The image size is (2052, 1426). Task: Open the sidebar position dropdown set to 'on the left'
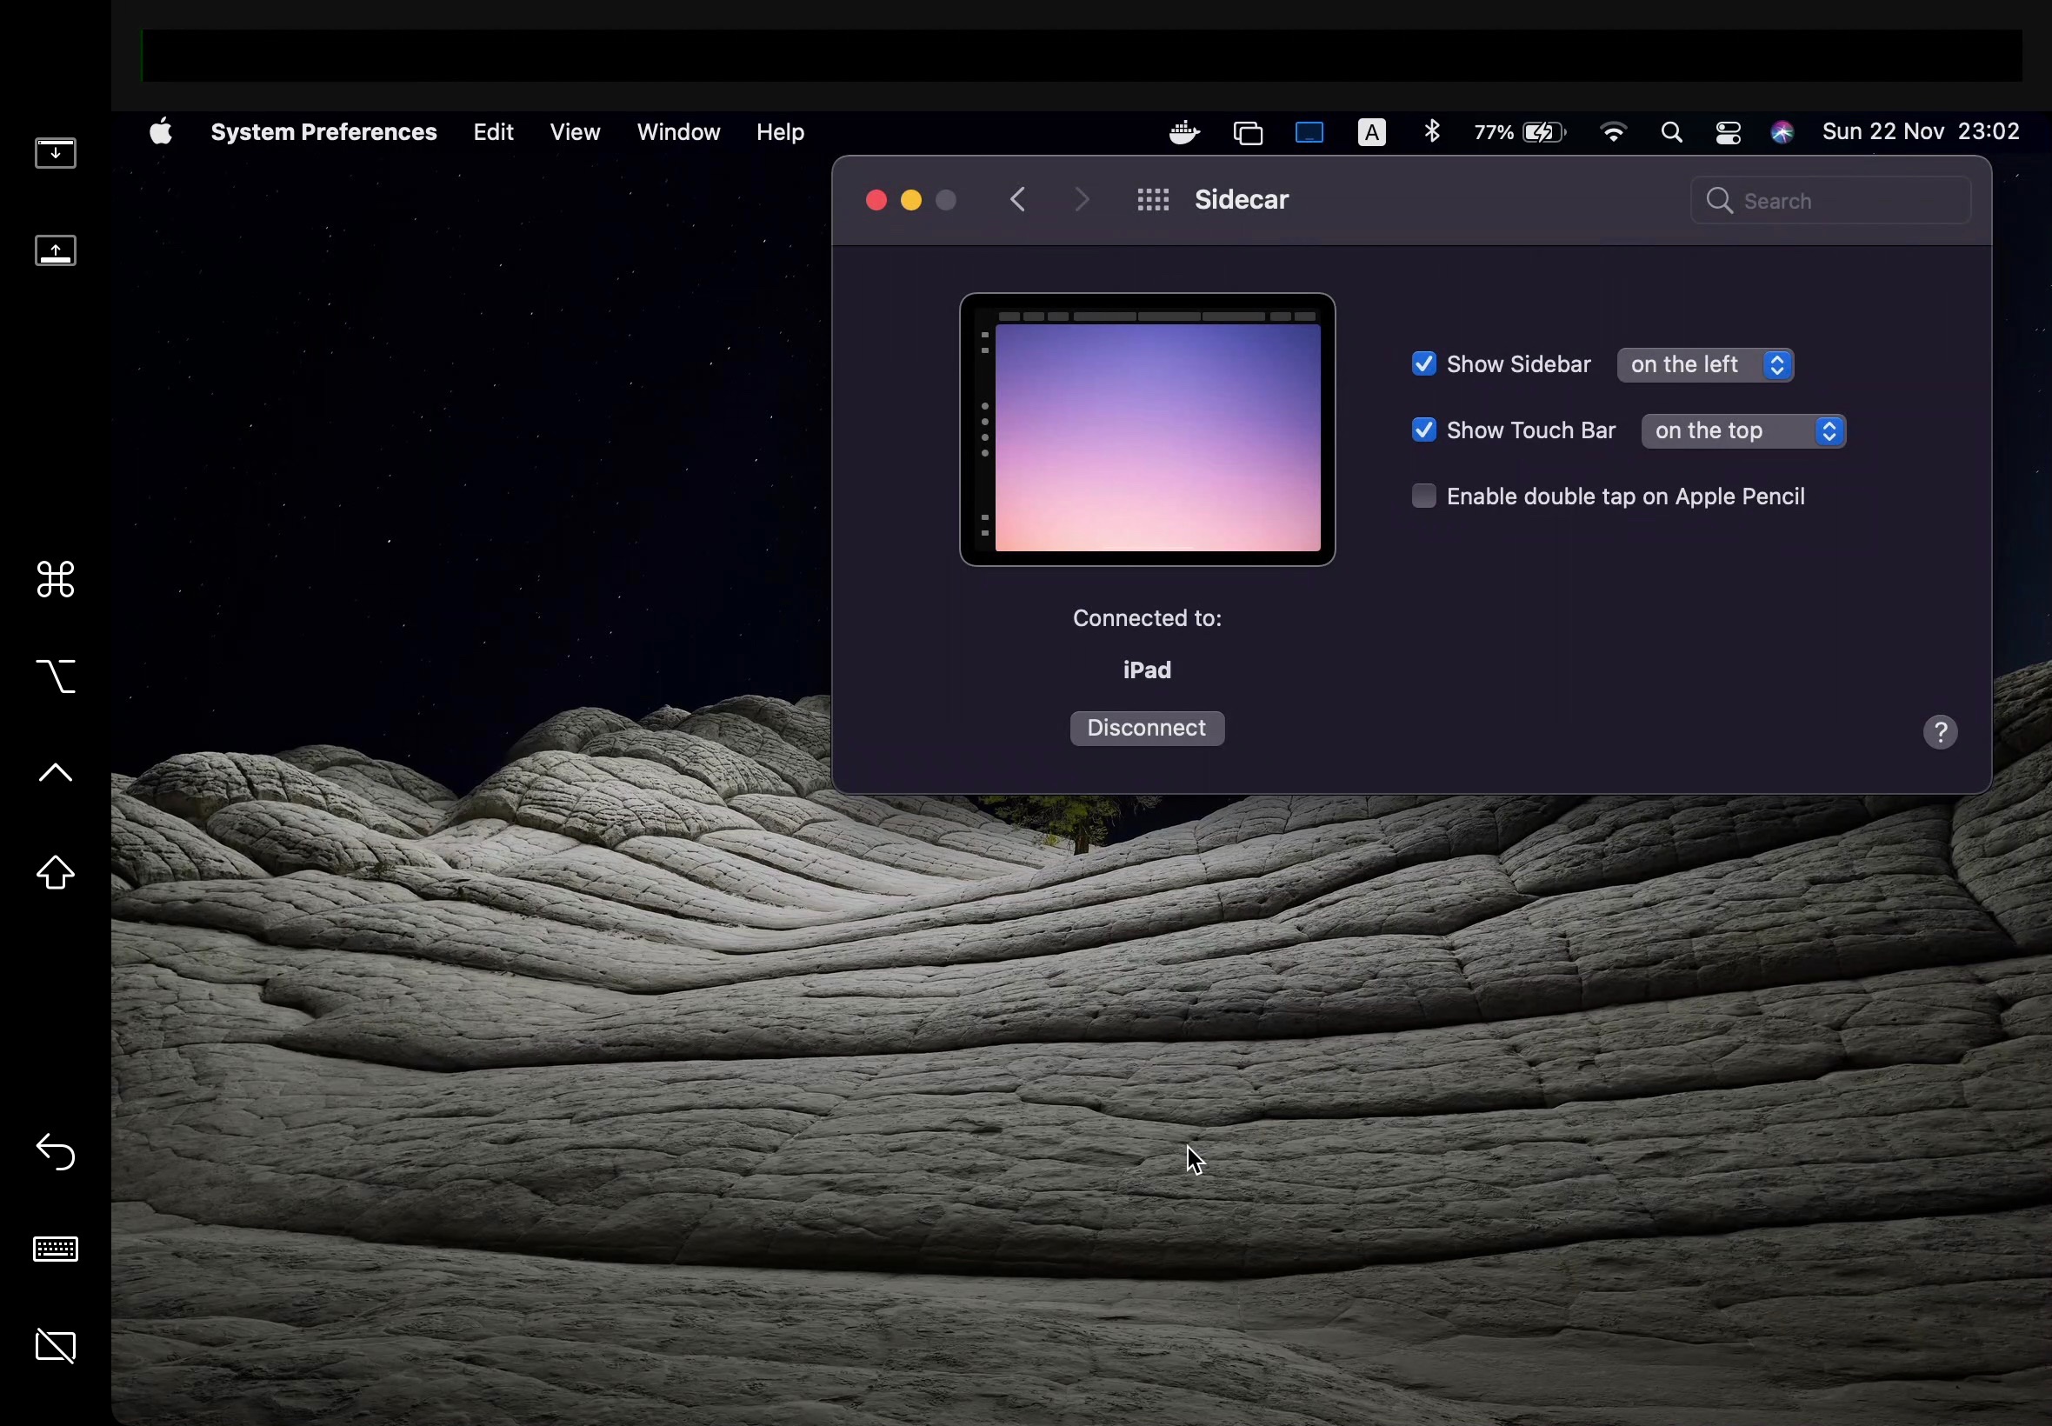tap(1704, 364)
